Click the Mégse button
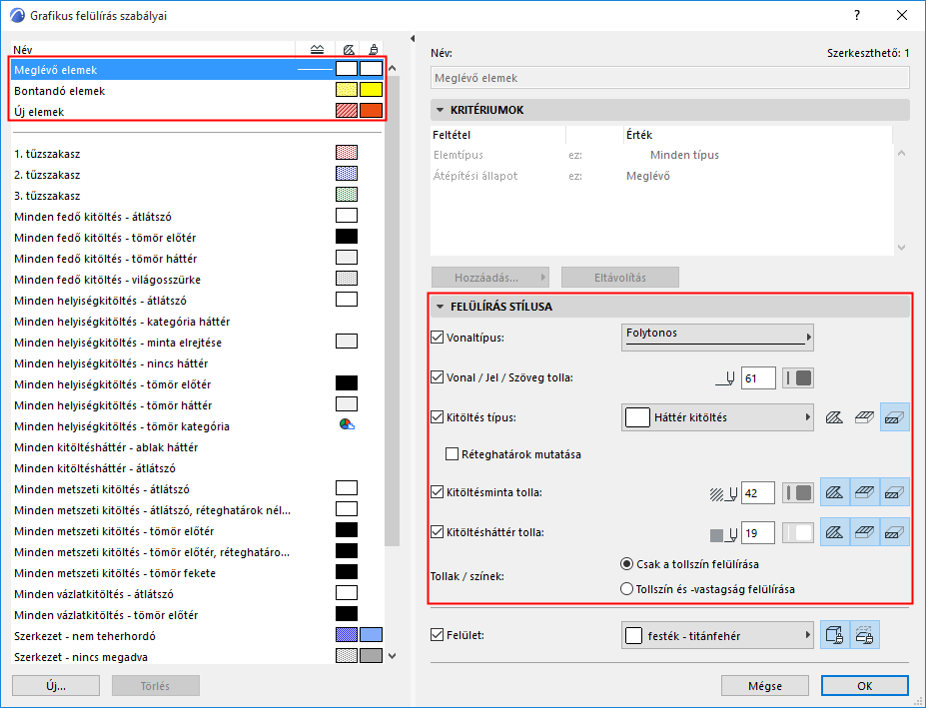Image resolution: width=926 pixels, height=708 pixels. (x=765, y=686)
